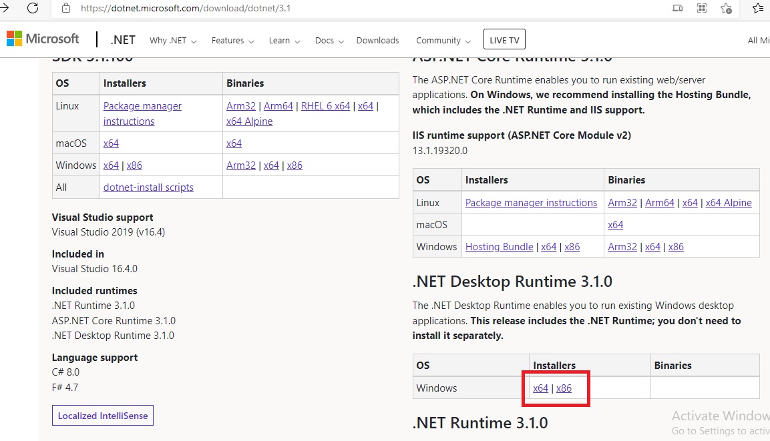Download SDK Windows Arm32 binary
The image size is (770, 441).
click(241, 165)
